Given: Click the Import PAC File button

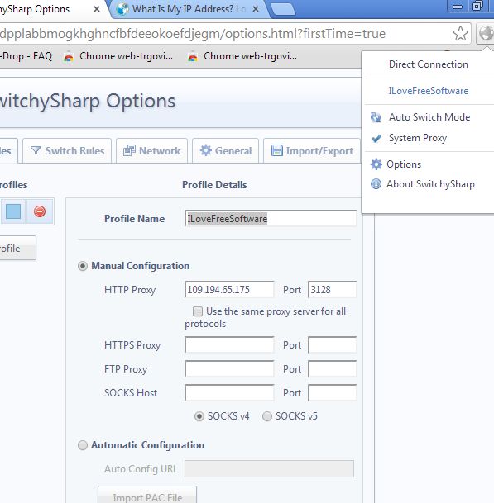Looking at the screenshot, I should click(147, 496).
